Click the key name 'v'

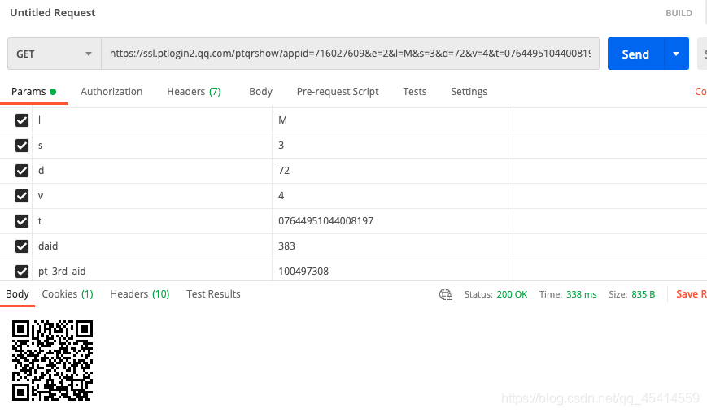click(x=41, y=196)
